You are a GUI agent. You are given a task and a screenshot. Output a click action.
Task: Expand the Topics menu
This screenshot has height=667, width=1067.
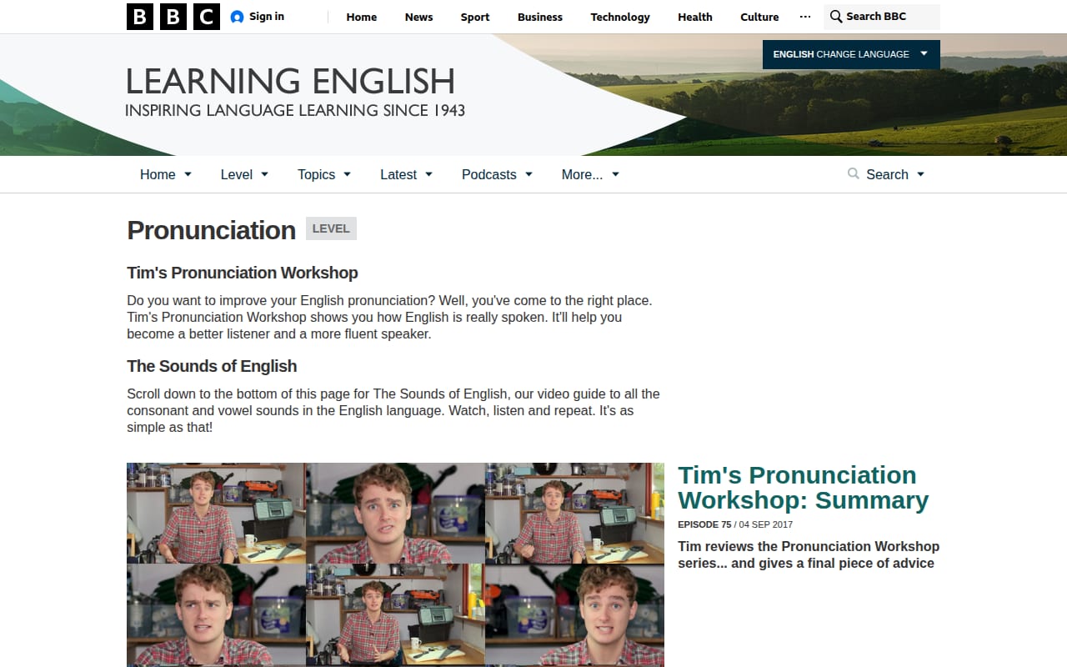(x=324, y=174)
